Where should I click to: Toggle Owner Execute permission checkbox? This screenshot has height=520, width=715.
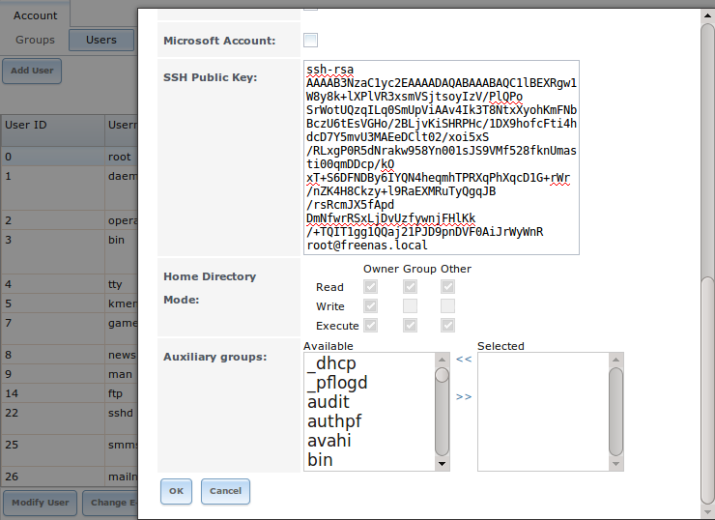point(370,325)
